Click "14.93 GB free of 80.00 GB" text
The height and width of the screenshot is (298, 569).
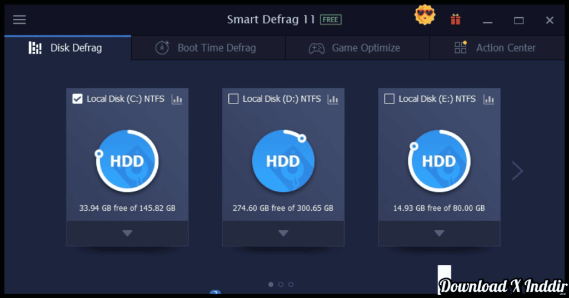(x=439, y=208)
